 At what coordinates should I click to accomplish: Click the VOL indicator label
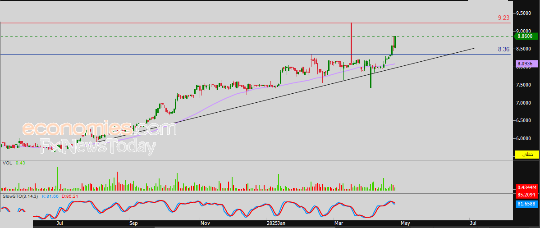(x=7, y=163)
